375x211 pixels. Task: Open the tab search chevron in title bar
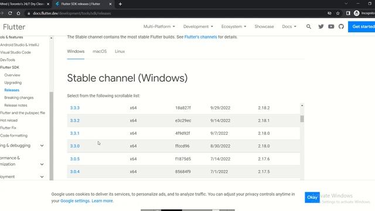346,4
